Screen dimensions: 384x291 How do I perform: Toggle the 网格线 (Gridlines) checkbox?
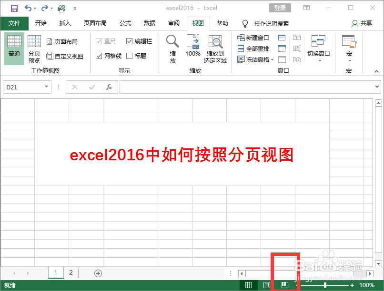[99, 55]
